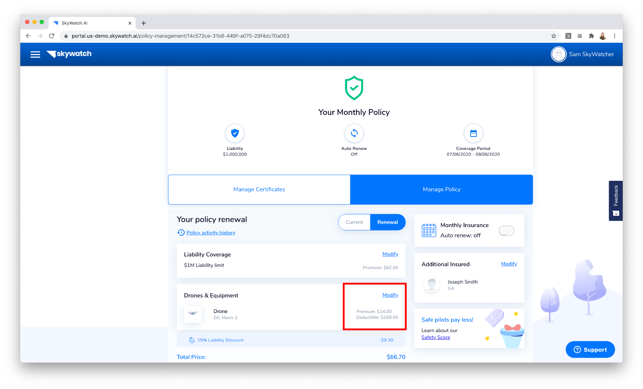Click the coverage dates 07/06/2020 - 08/06/2020
Image resolution: width=643 pixels, height=389 pixels.
point(473,154)
